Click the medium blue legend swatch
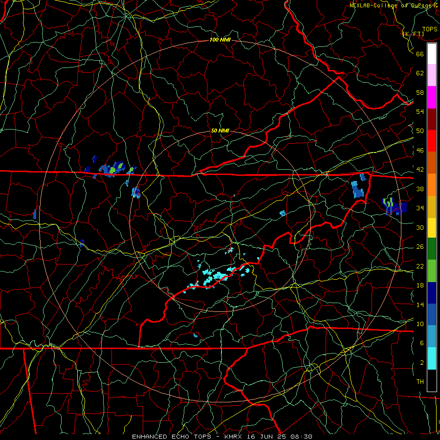The image size is (440, 440). coord(432,314)
